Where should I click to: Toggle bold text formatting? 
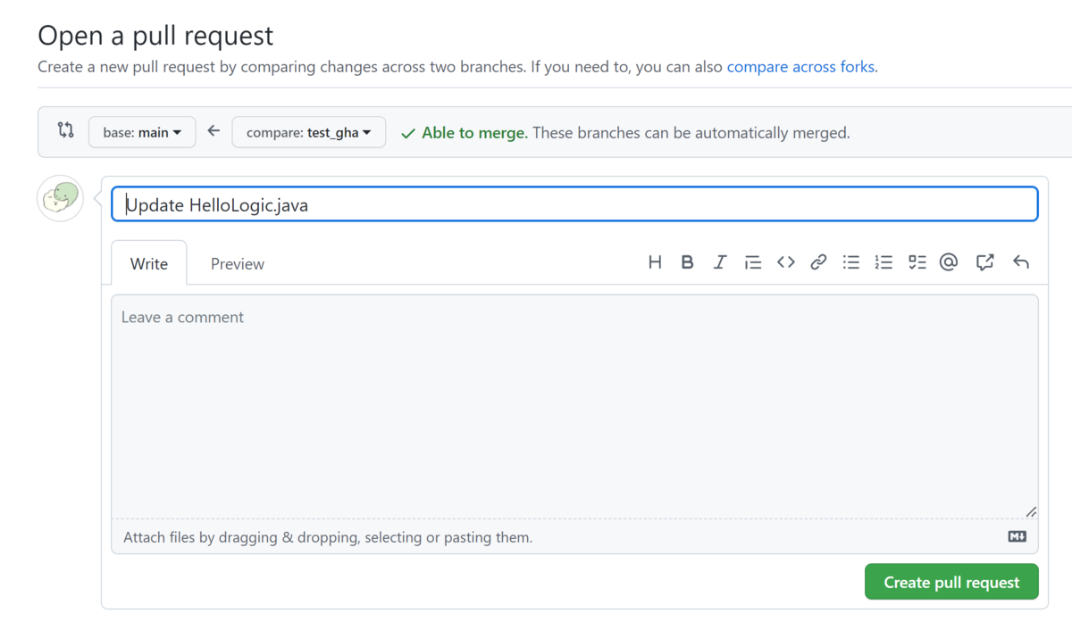[x=687, y=261]
